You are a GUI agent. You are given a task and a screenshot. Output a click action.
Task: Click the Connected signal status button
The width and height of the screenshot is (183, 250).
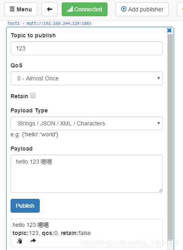click(84, 9)
